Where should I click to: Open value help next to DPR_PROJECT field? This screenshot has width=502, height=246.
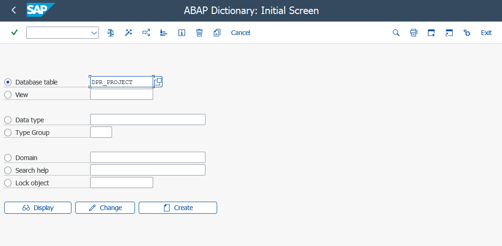pos(158,82)
